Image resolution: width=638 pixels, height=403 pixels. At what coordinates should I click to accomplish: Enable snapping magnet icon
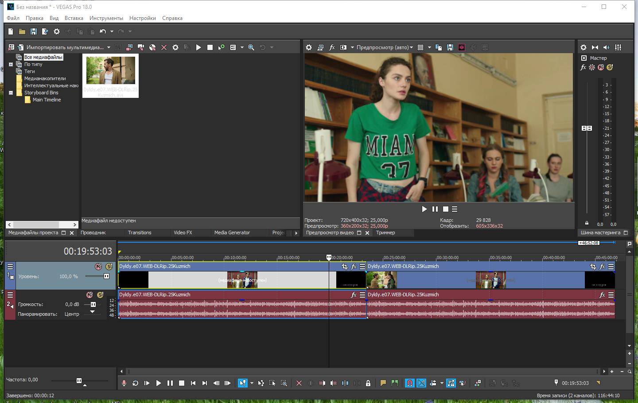click(410, 383)
